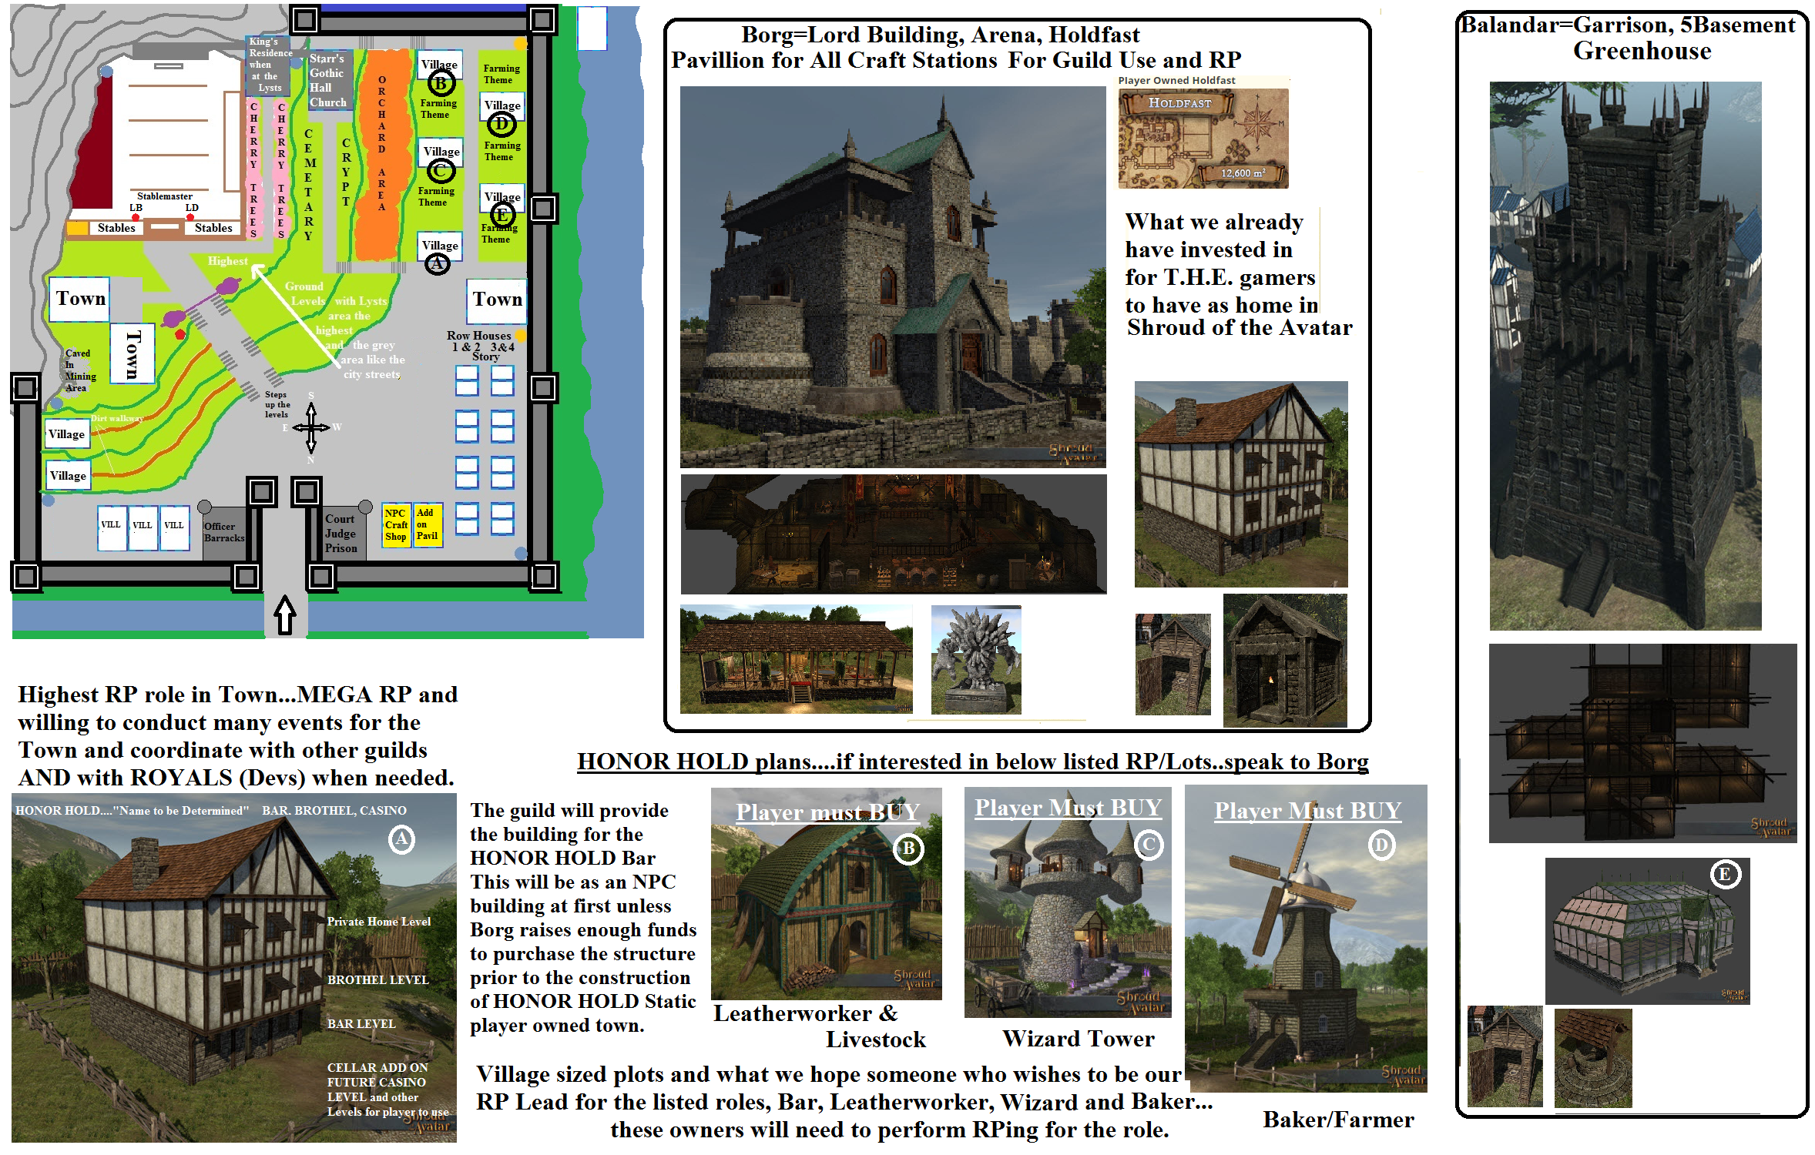This screenshot has width=1815, height=1155.
Task: Click the Officer Barracks label on the map
Action: [224, 532]
